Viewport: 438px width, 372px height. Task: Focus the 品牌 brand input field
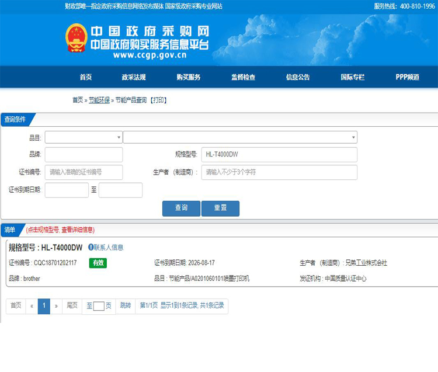pyautogui.click(x=84, y=154)
